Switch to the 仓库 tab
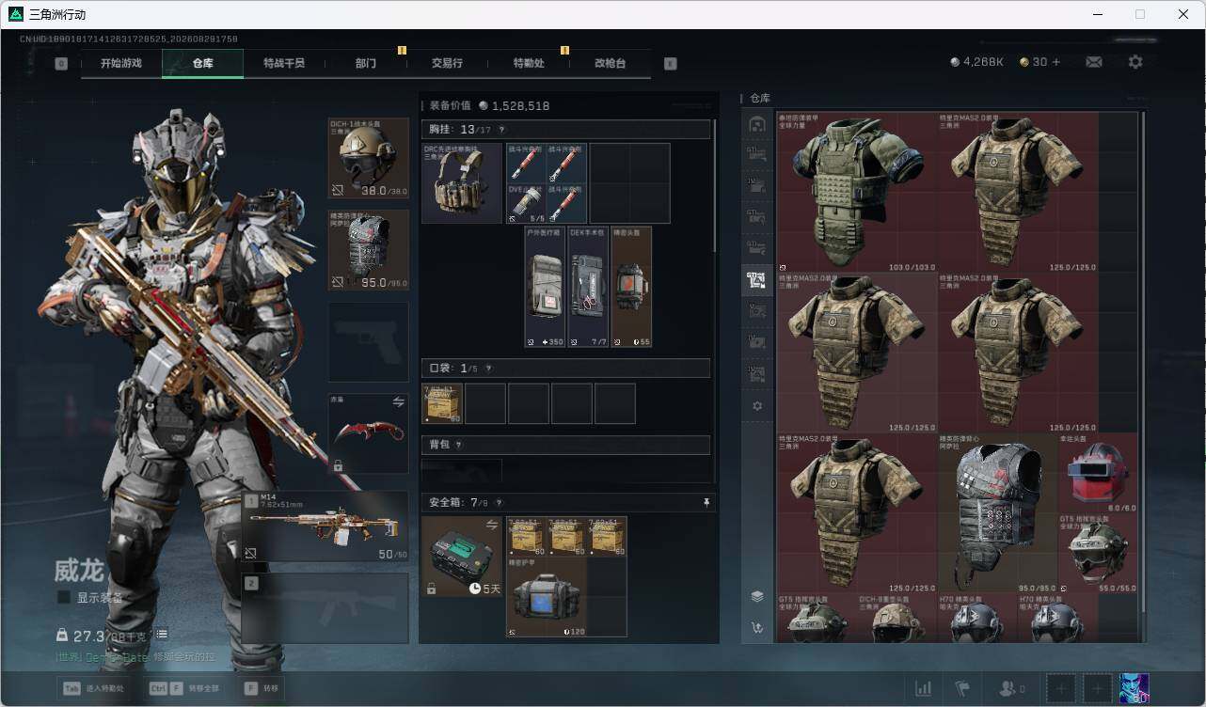This screenshot has width=1206, height=707. tap(203, 64)
